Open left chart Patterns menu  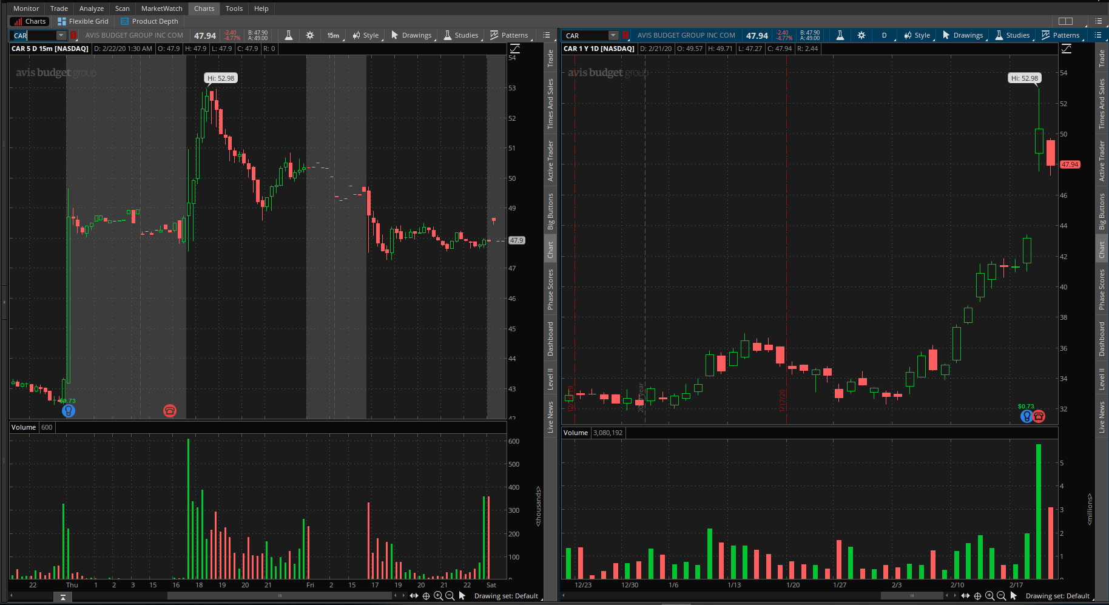coord(510,35)
